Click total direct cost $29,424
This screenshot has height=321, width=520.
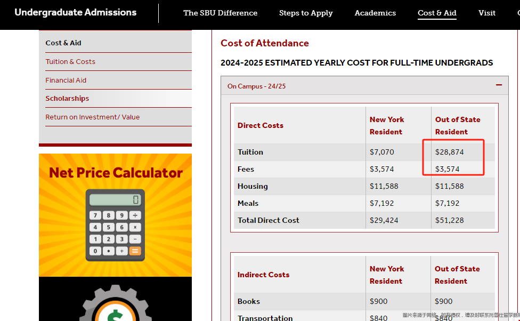(384, 220)
